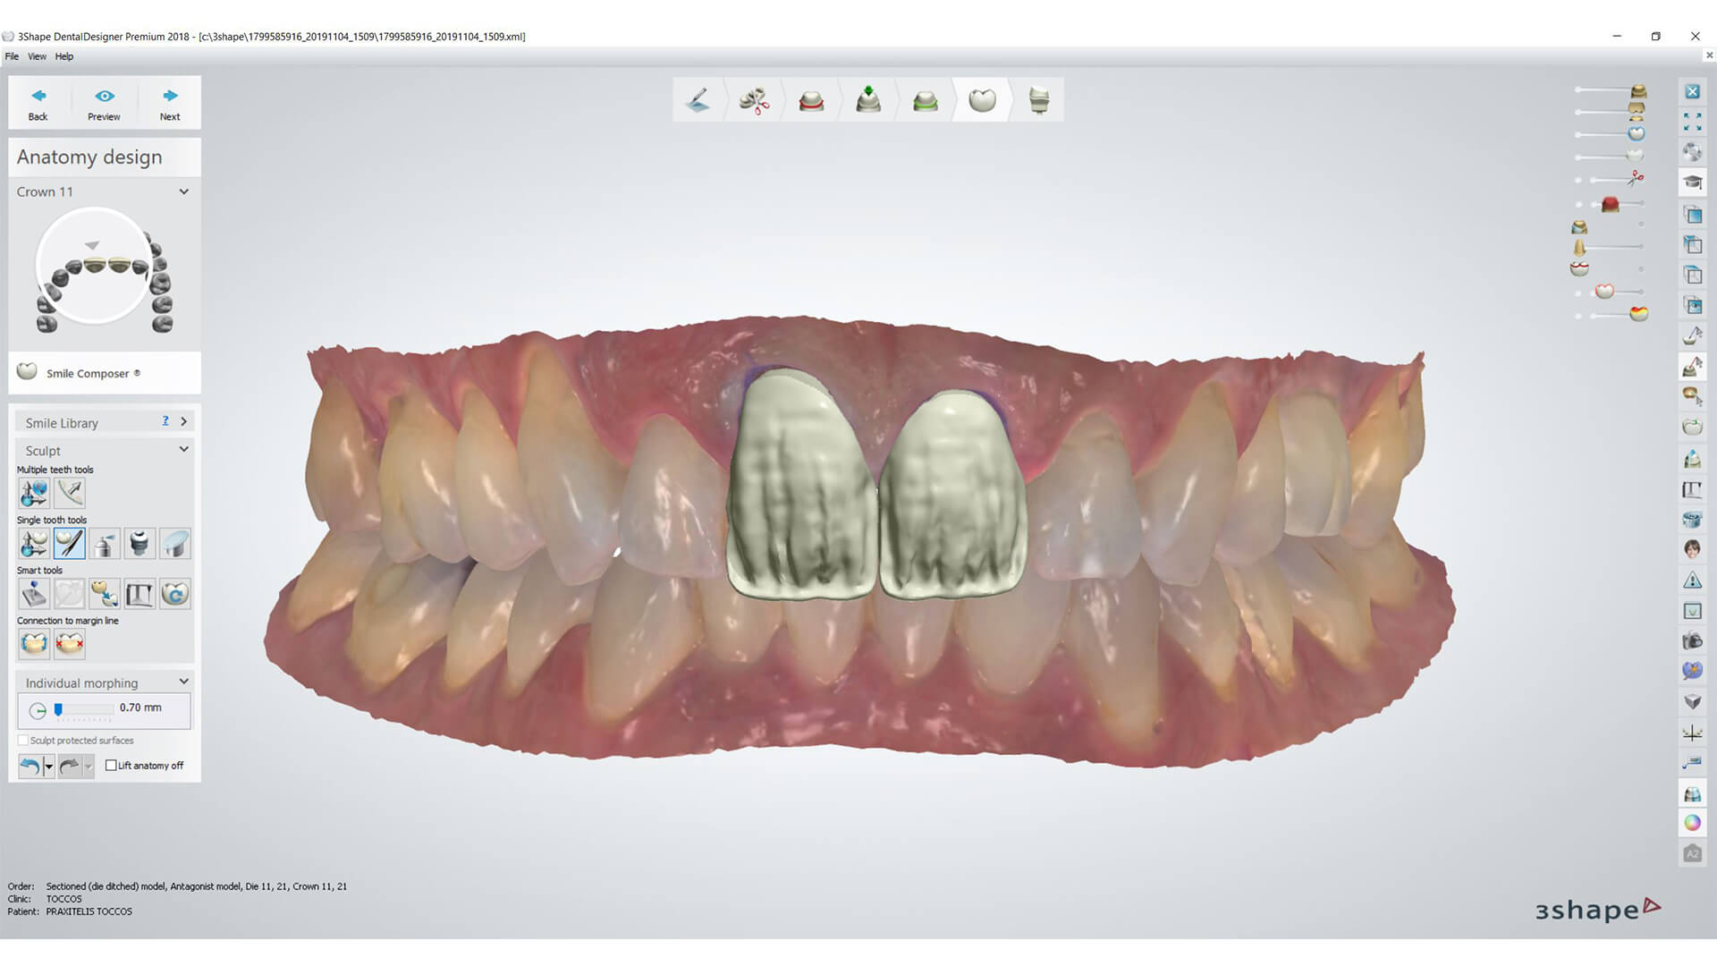
Task: Adjust the crown anatomy visibility slider
Action: click(1611, 134)
